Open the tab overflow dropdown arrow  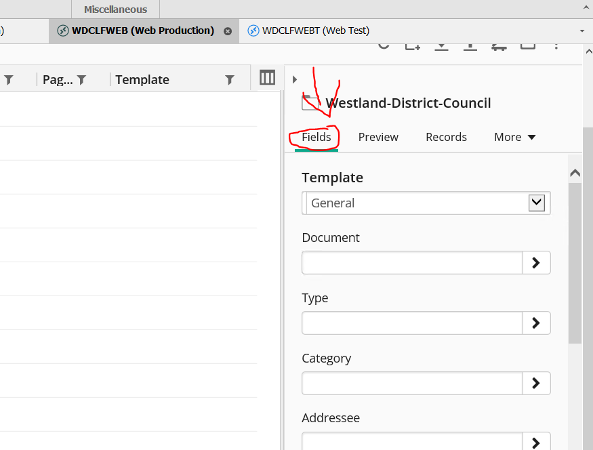pyautogui.click(x=582, y=31)
